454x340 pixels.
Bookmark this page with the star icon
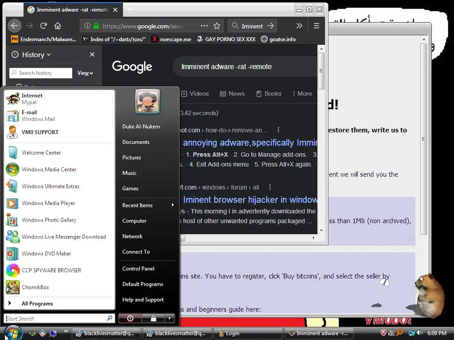coord(216,26)
